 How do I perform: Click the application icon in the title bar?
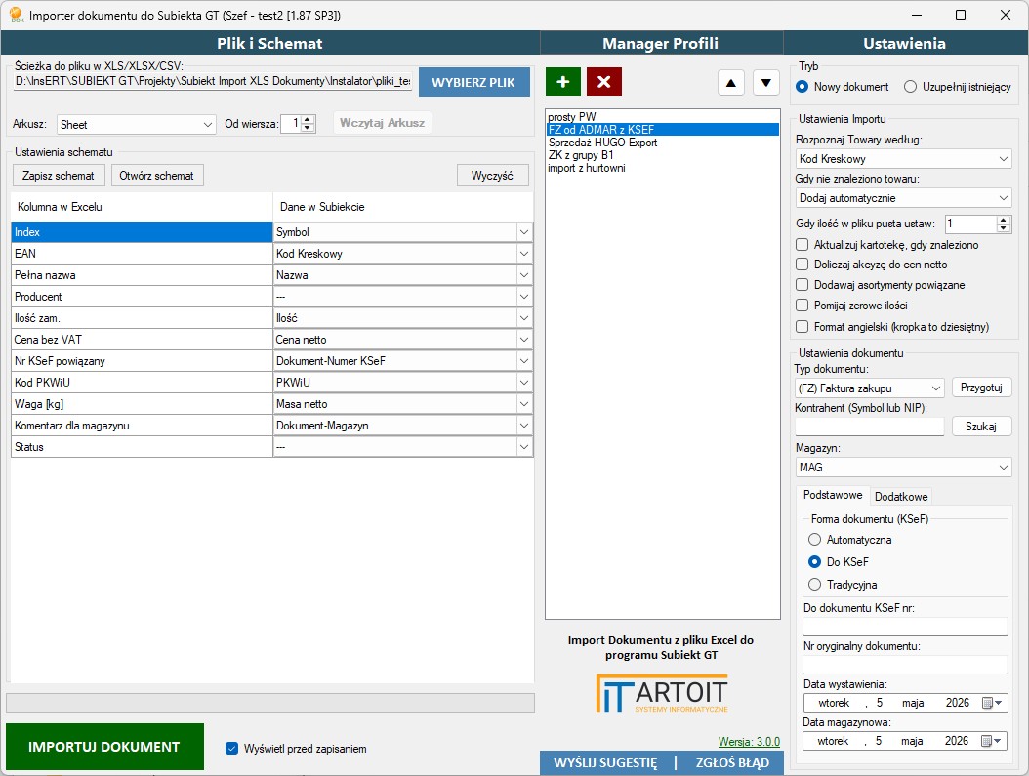pos(17,15)
